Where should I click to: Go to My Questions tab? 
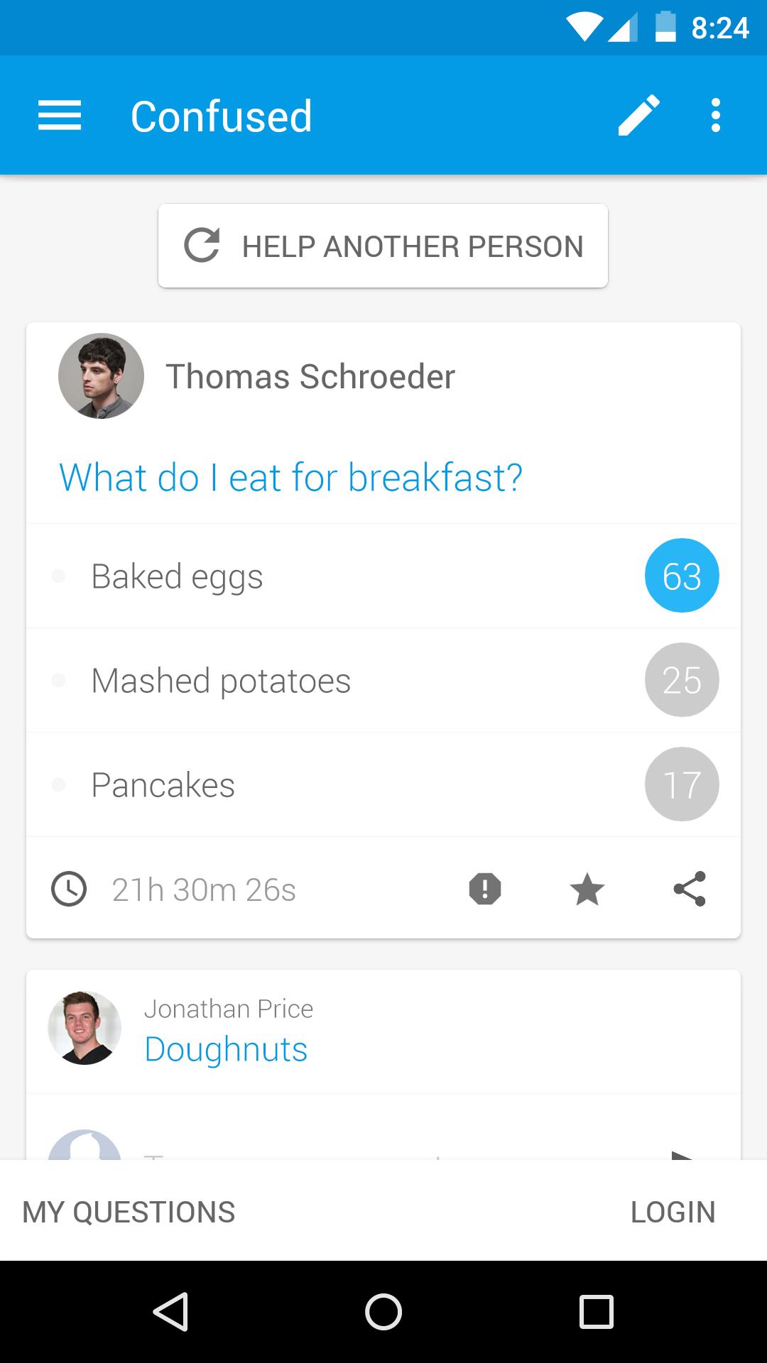pyautogui.click(x=129, y=1212)
